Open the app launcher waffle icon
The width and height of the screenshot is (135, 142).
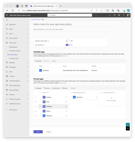coord(7,15)
